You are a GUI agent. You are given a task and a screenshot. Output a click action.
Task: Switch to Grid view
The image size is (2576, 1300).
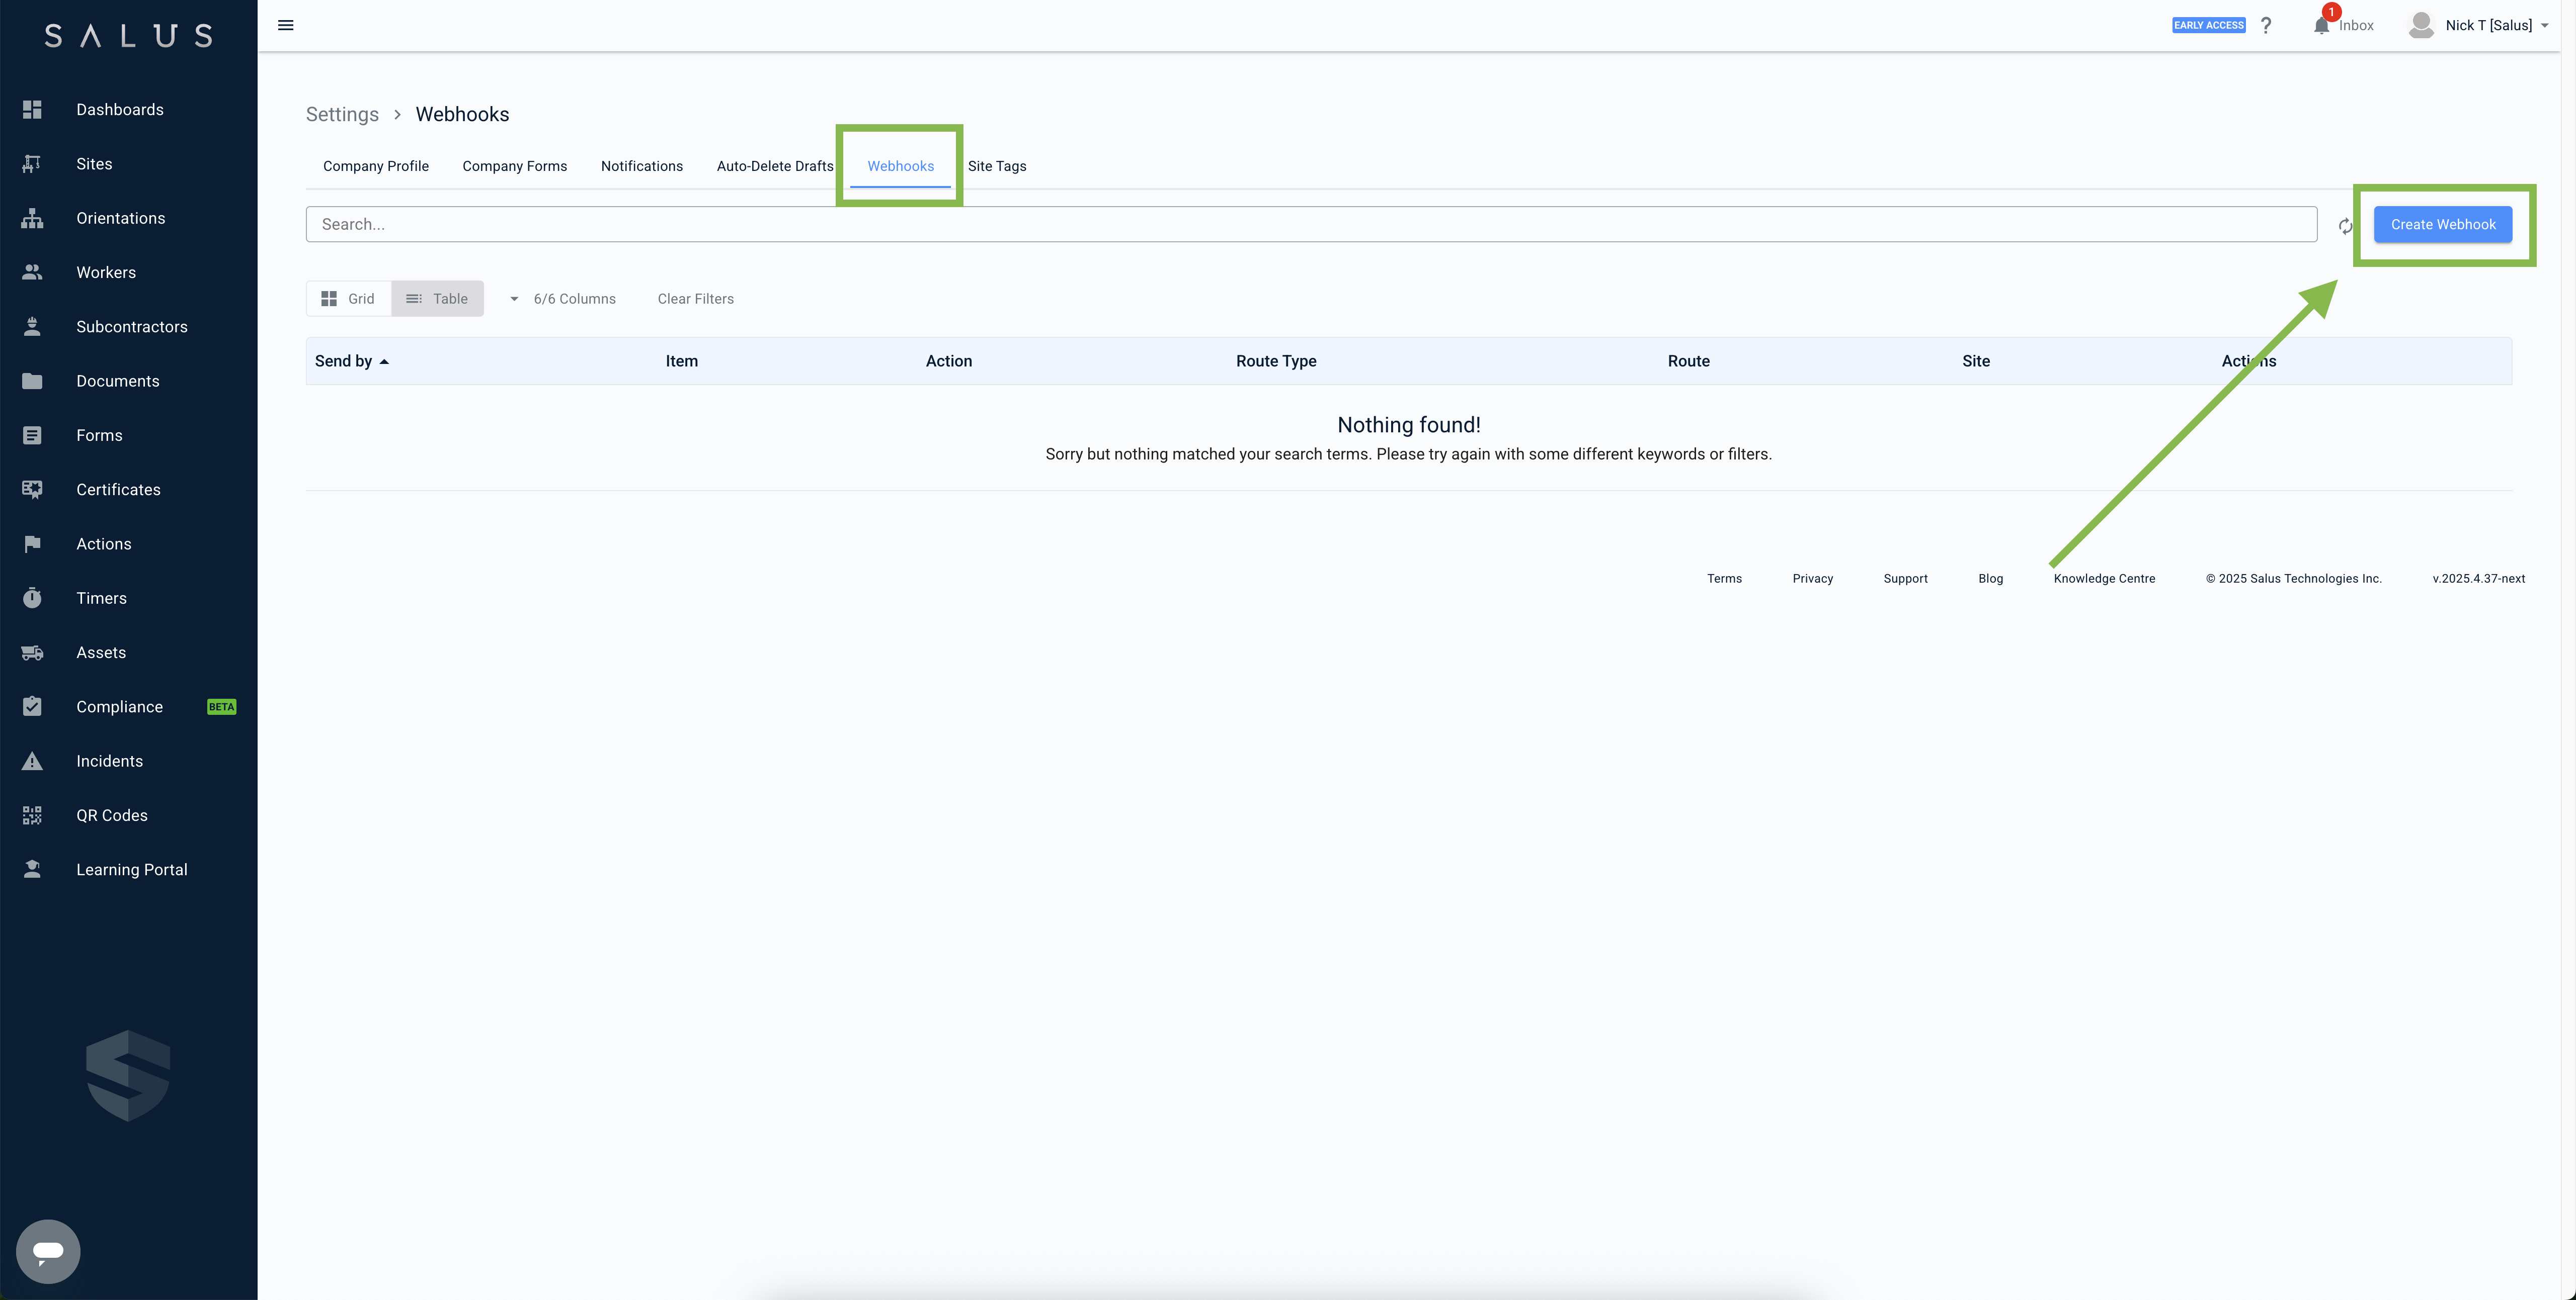click(x=348, y=299)
